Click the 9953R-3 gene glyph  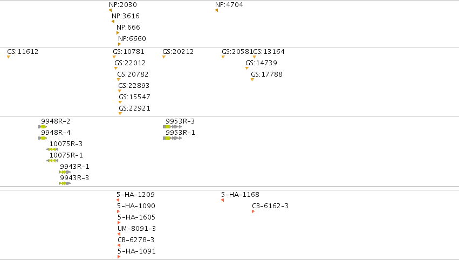(x=173, y=127)
